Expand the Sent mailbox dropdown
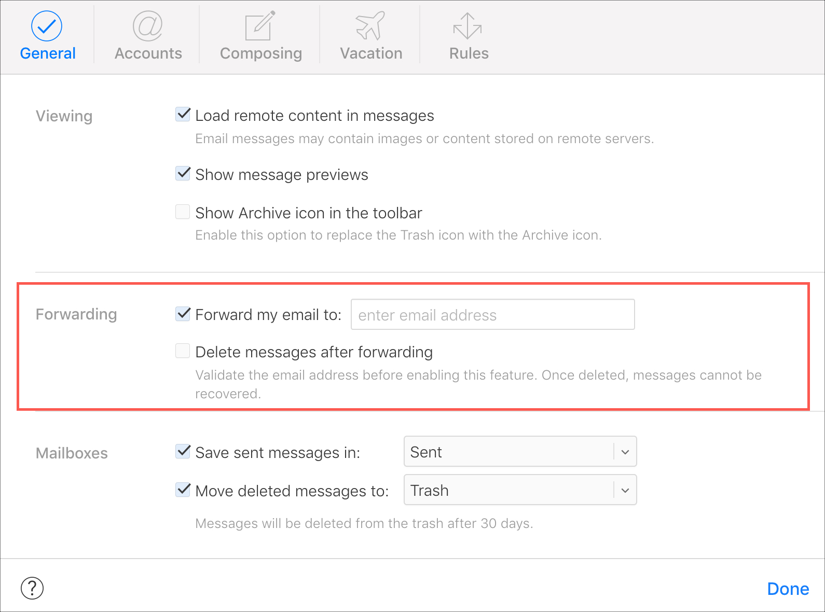Image resolution: width=825 pixels, height=612 pixels. (520, 451)
